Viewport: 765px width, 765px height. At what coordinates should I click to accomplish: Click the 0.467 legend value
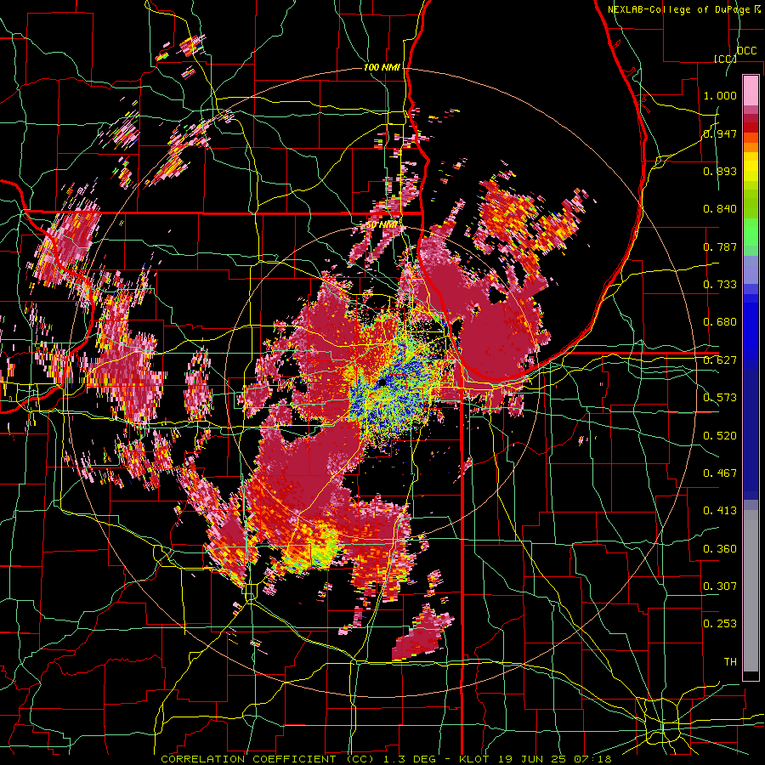[x=720, y=473]
